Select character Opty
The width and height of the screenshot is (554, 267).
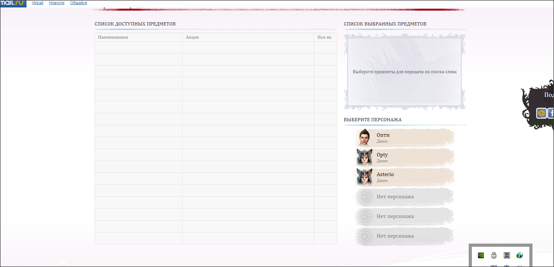[404, 157]
